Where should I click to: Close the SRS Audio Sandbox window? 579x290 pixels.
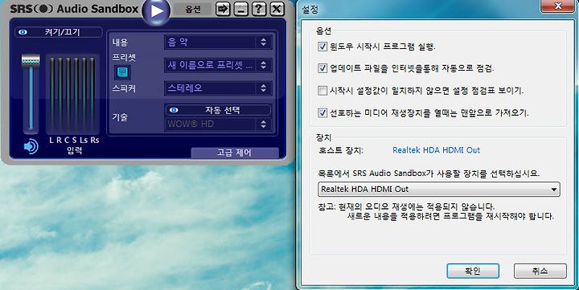pos(277,9)
